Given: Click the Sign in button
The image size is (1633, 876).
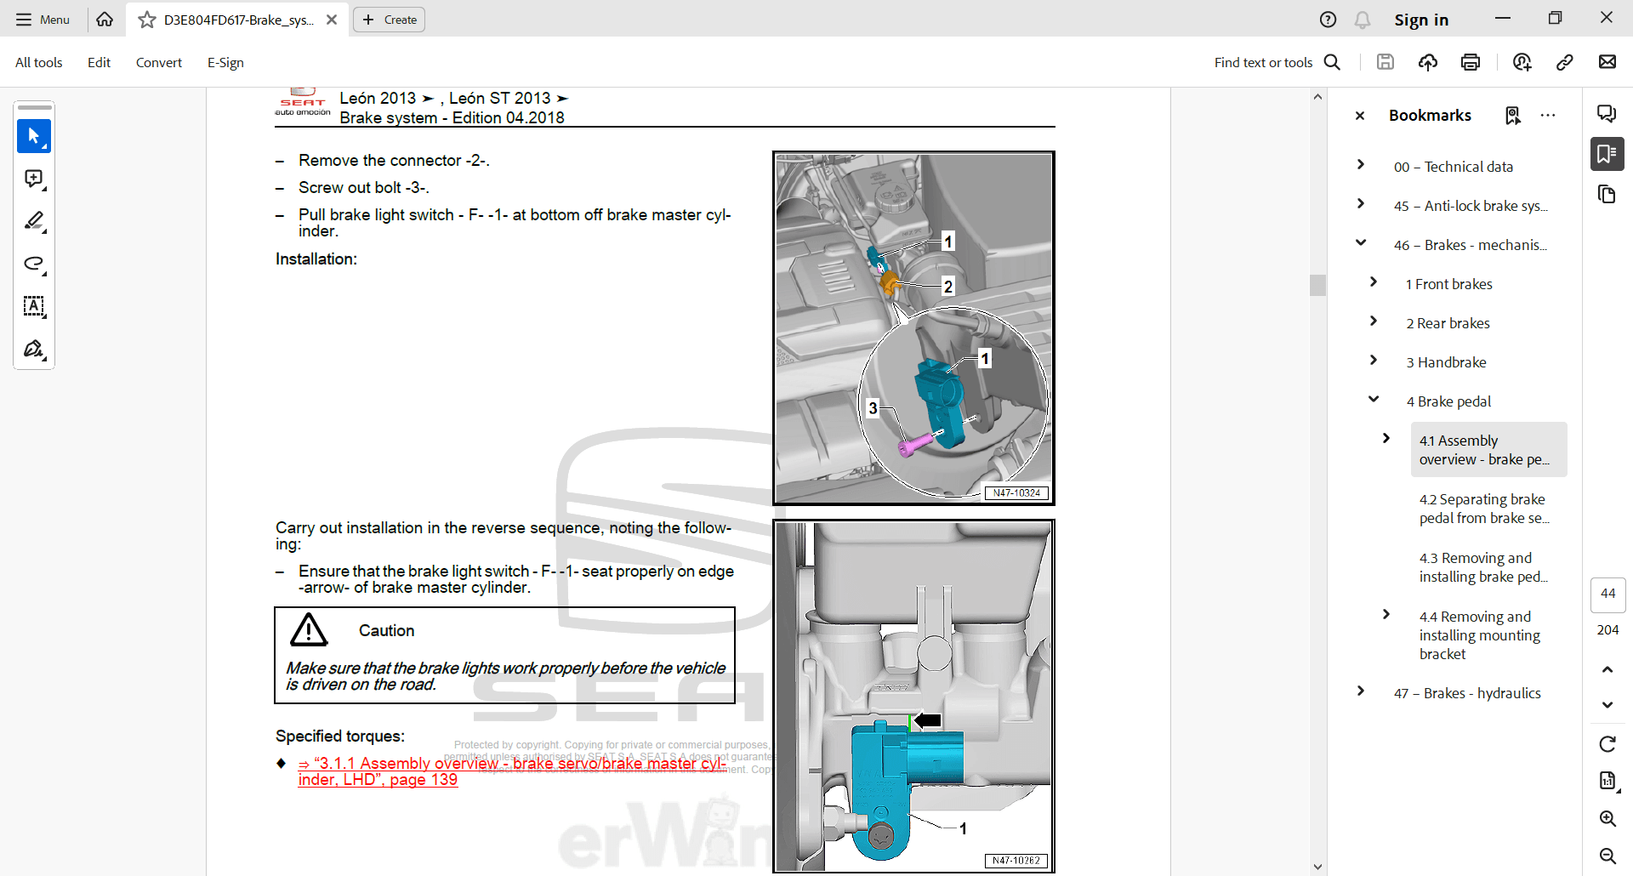Looking at the screenshot, I should 1420,20.
